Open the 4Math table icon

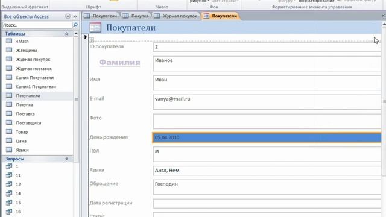click(9, 41)
